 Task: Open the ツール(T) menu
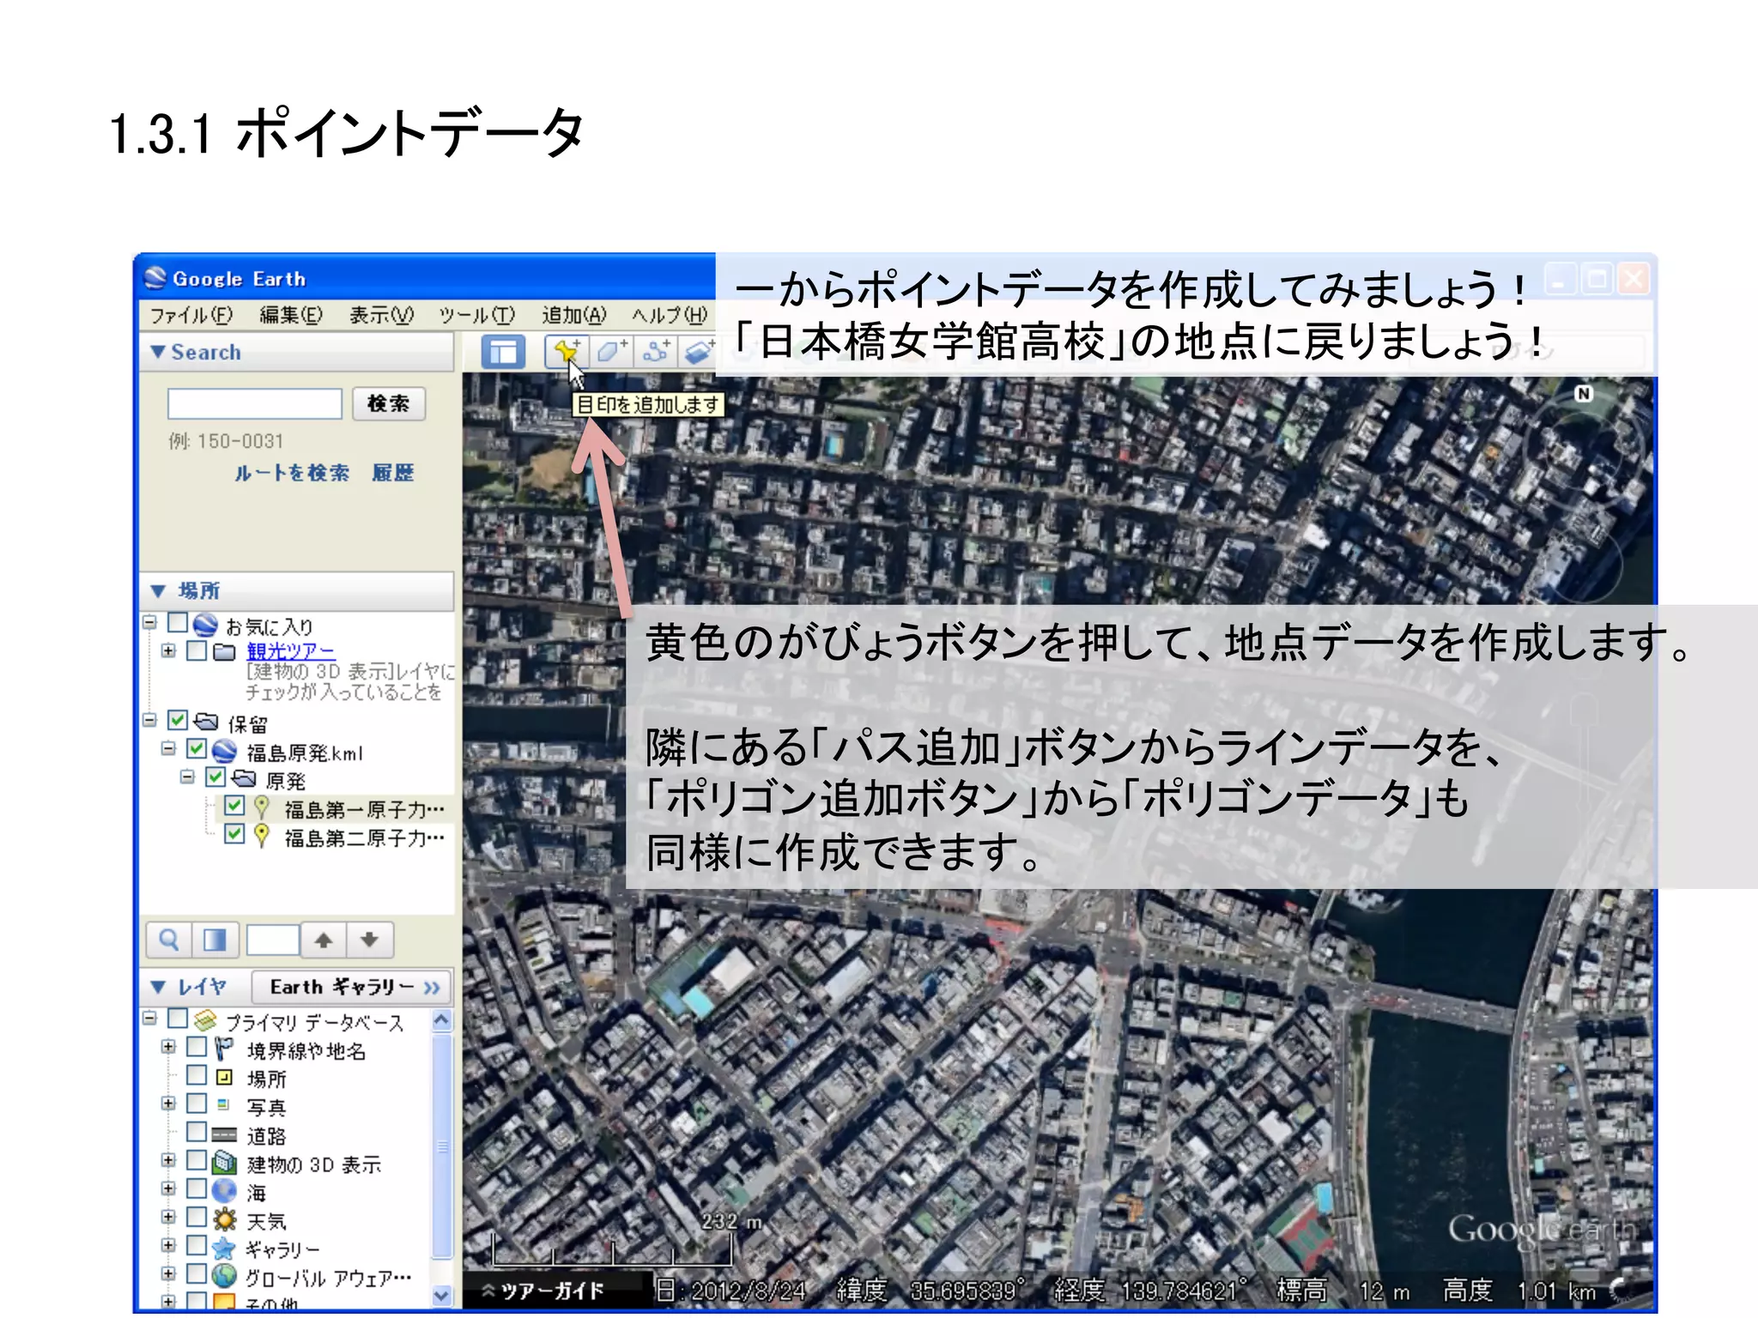click(477, 316)
